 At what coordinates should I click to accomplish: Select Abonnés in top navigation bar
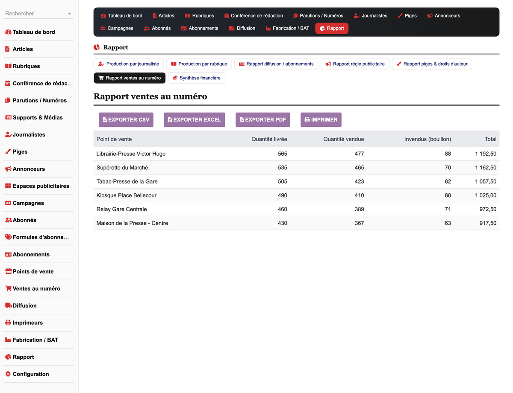[157, 28]
